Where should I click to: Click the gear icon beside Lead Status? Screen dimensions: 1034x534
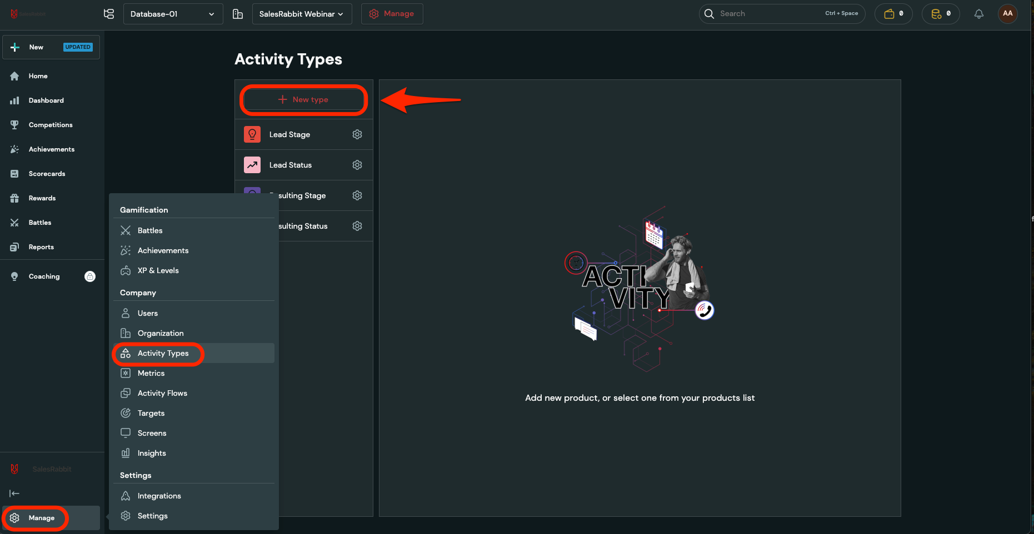coord(357,165)
